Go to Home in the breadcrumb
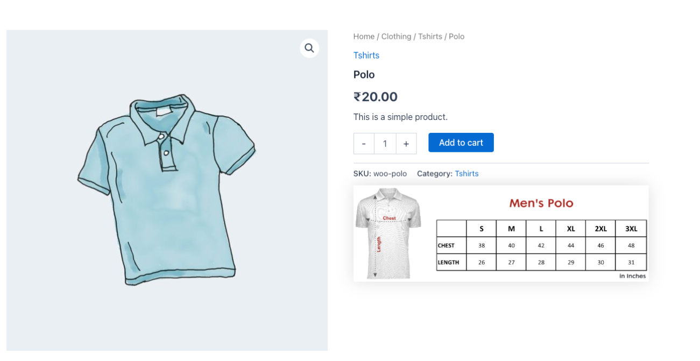The height and width of the screenshot is (361, 700). [364, 37]
